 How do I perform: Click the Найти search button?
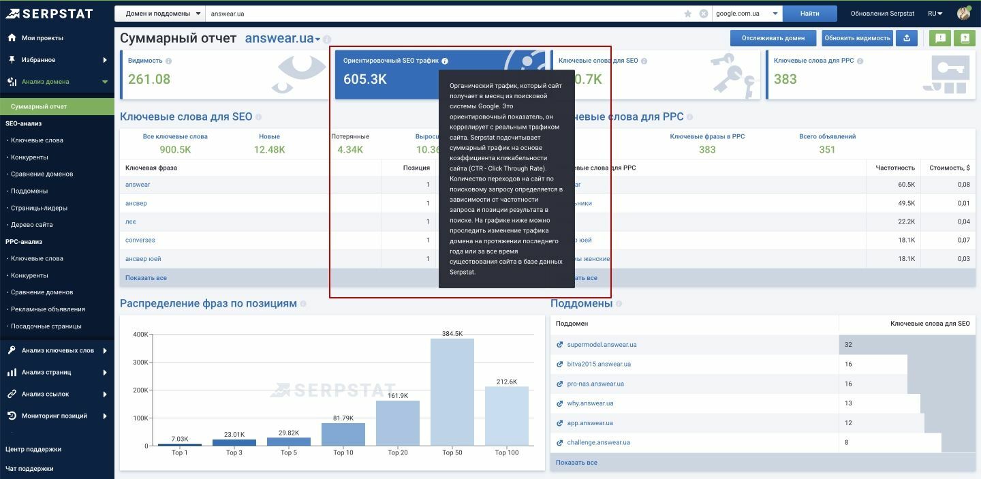pos(809,14)
